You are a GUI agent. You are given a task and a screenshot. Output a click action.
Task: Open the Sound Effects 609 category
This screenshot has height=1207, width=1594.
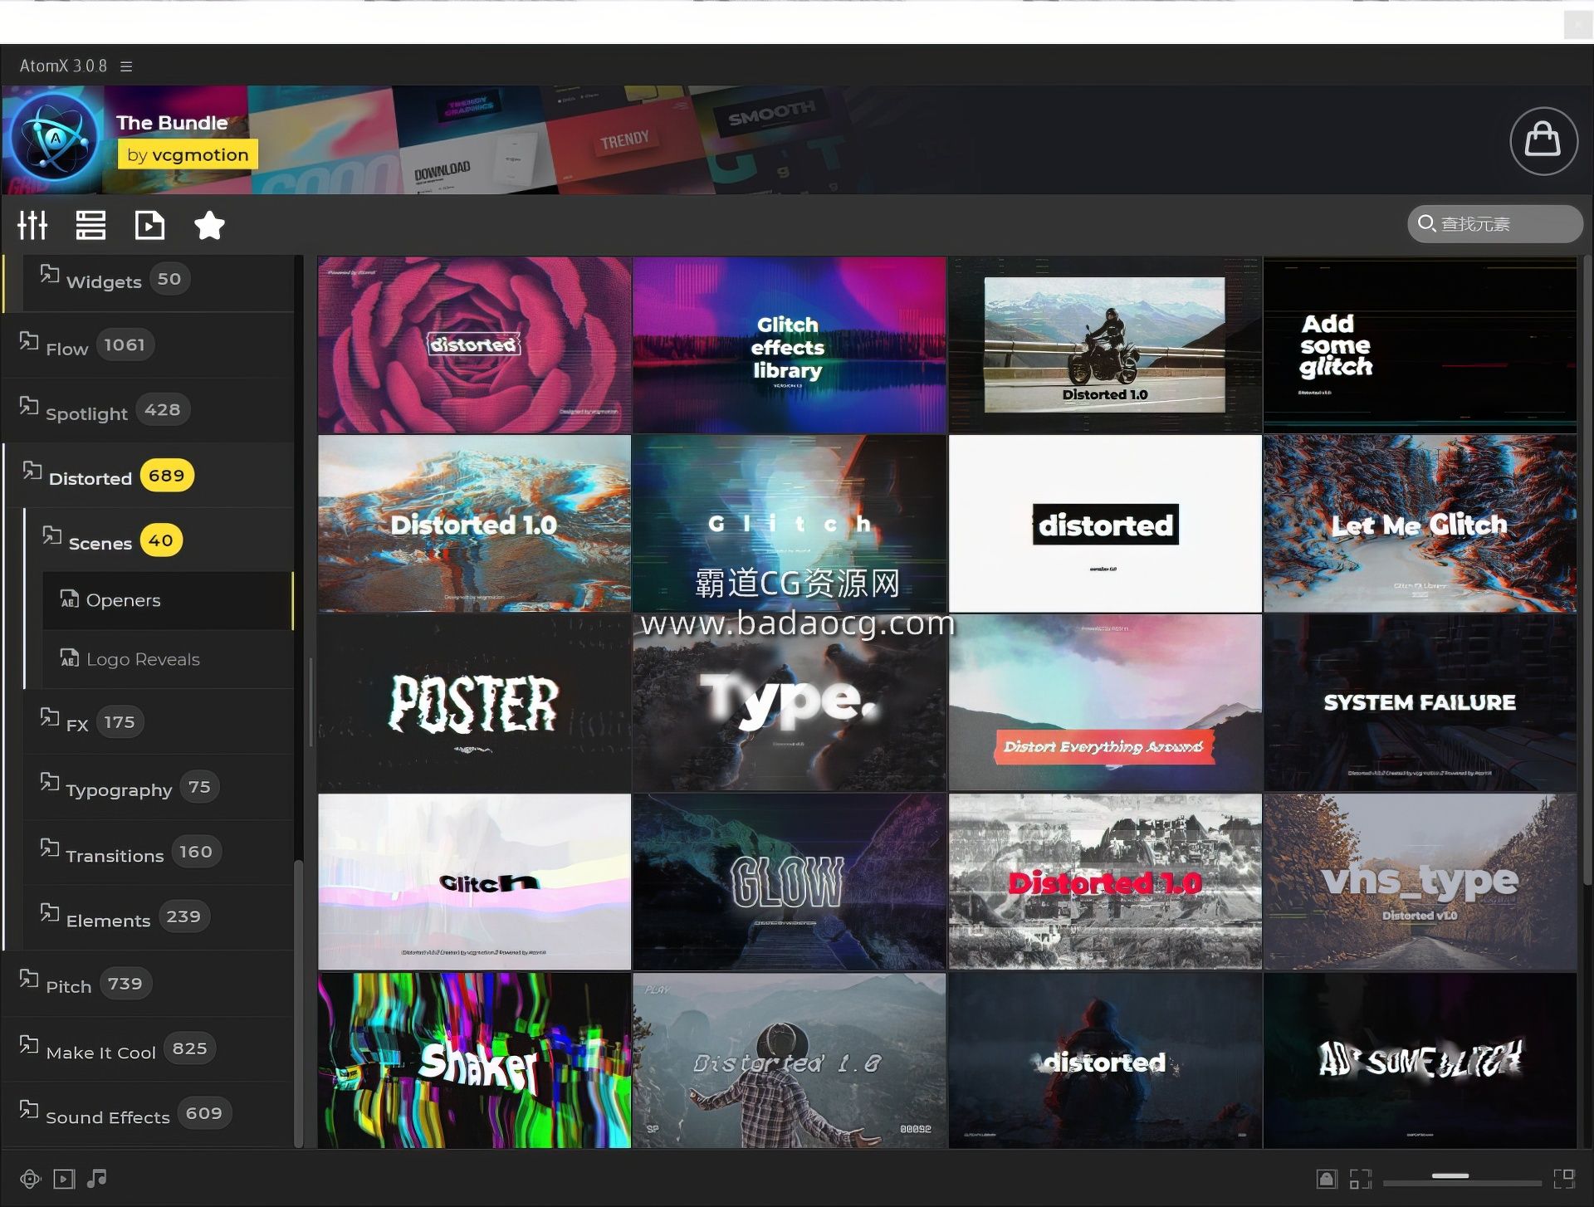click(x=149, y=1114)
